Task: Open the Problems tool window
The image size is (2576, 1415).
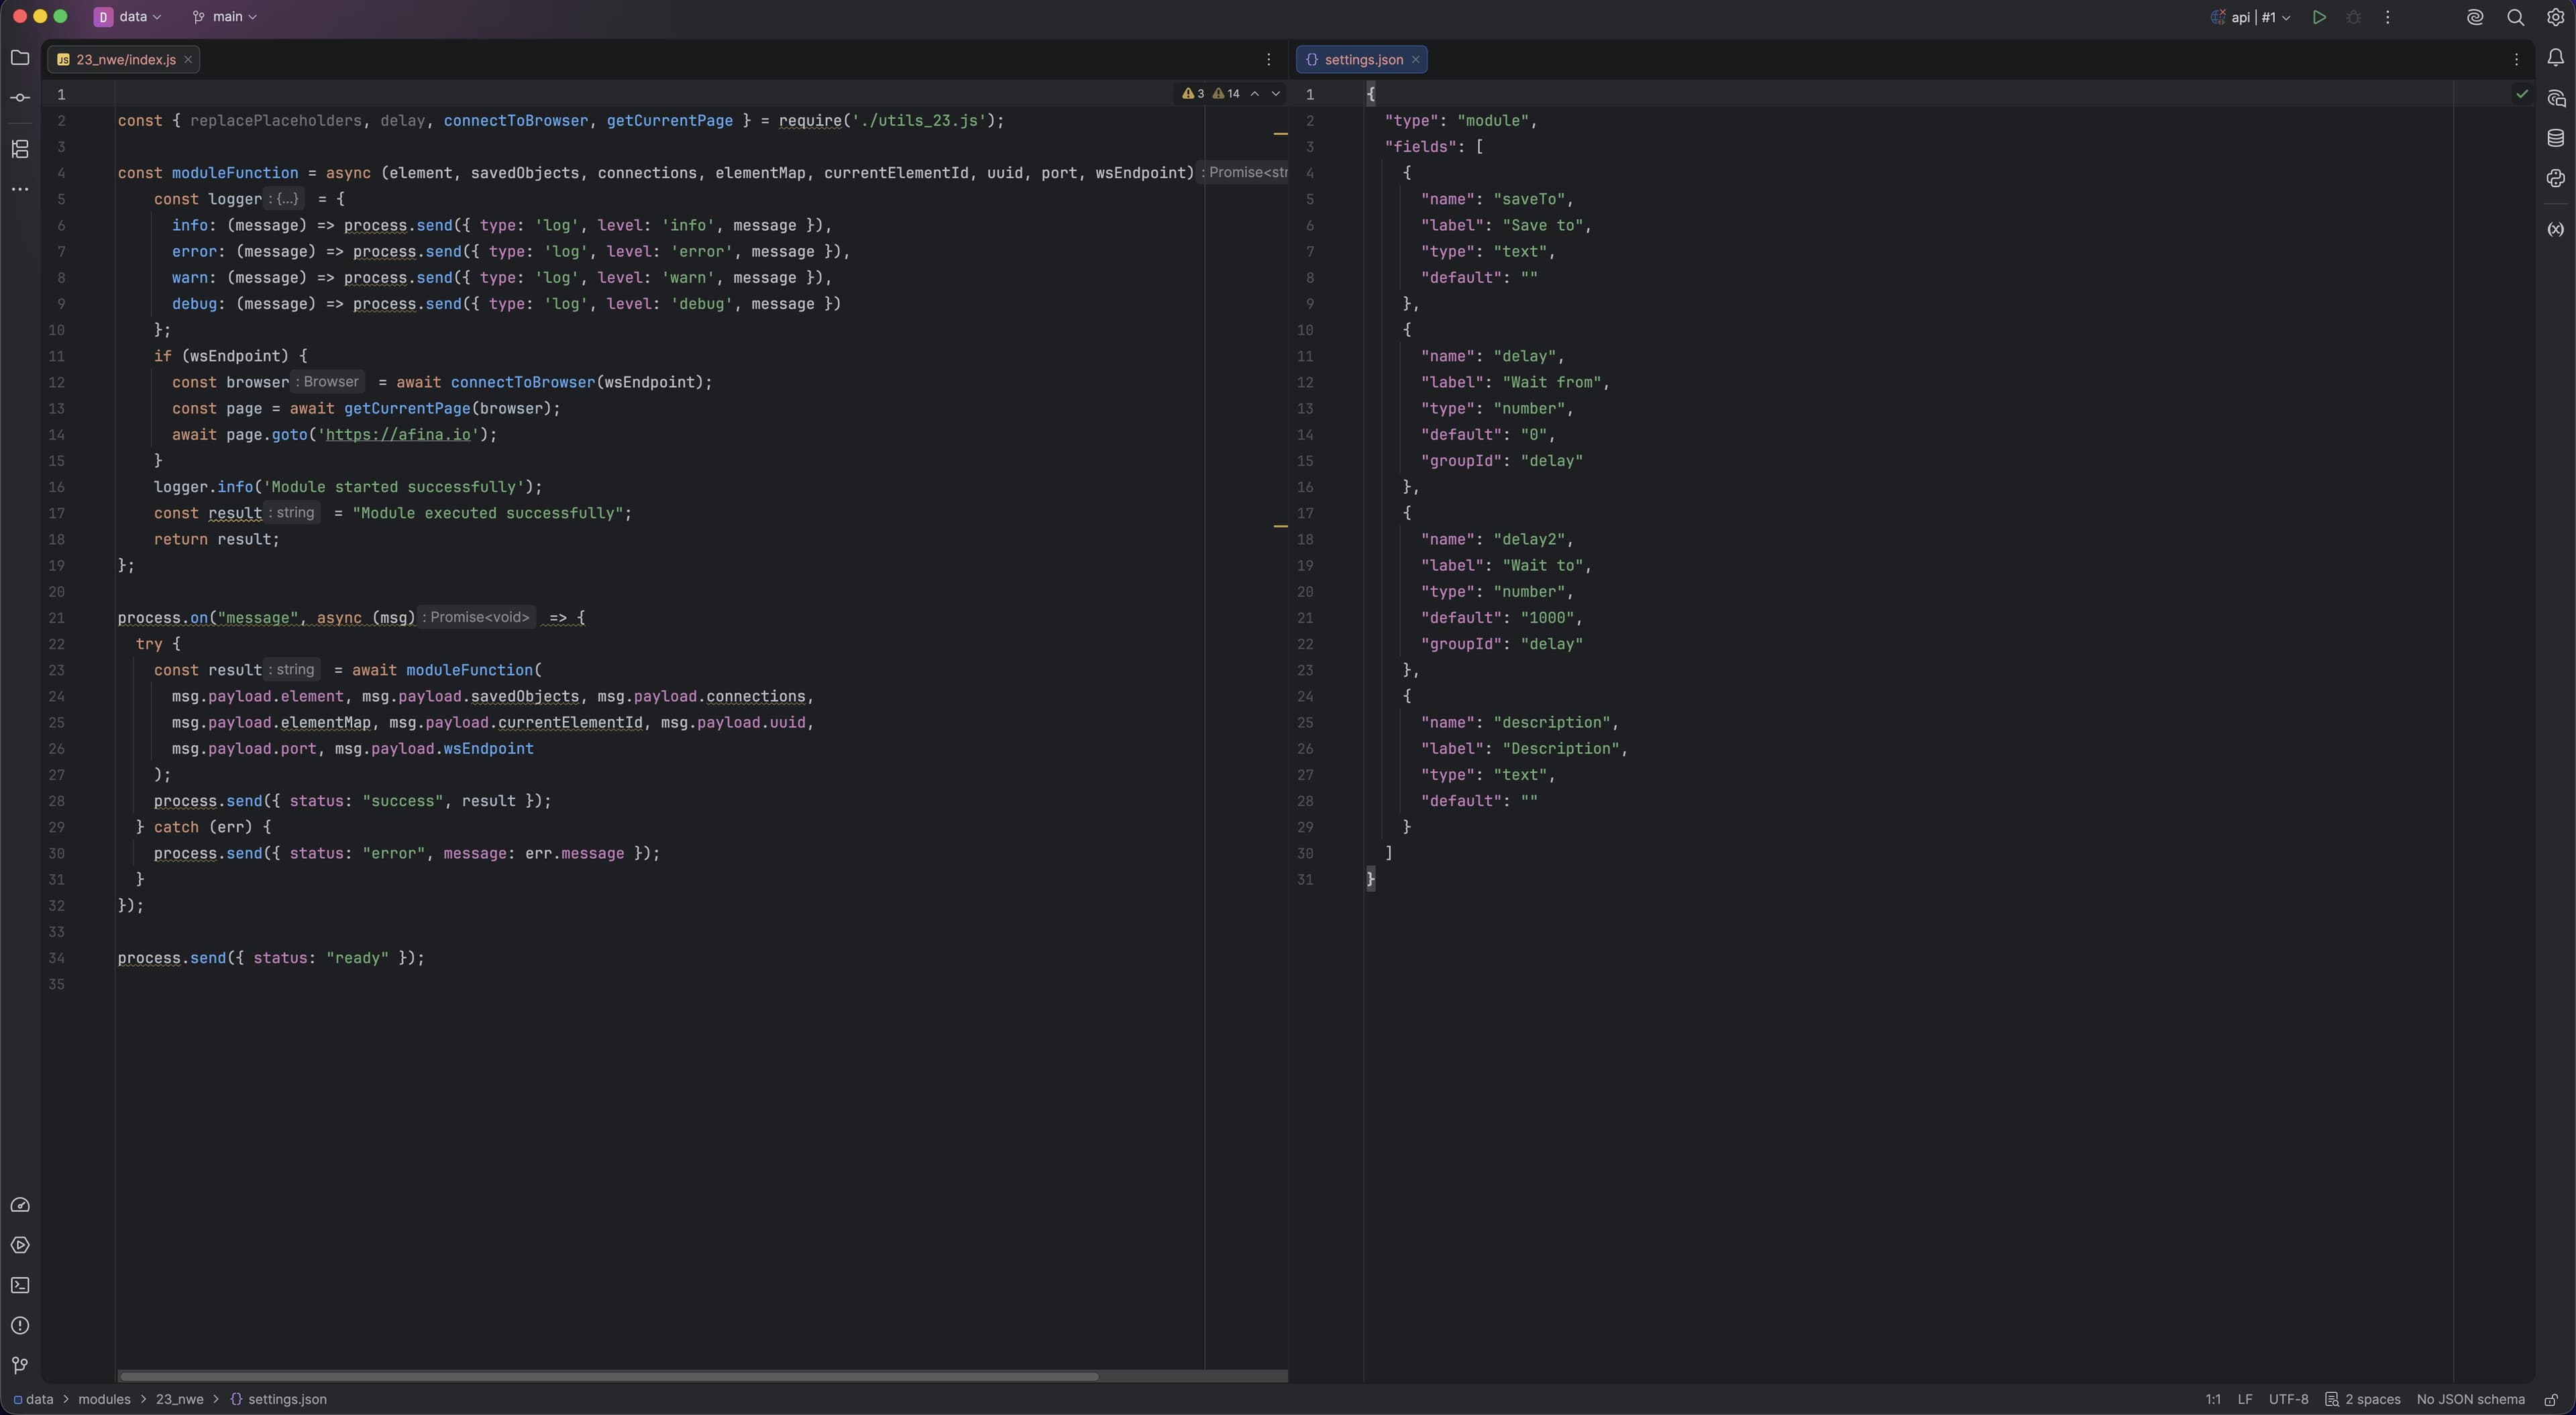Action: 20,1326
